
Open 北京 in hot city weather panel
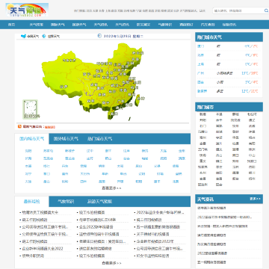pos(200,55)
